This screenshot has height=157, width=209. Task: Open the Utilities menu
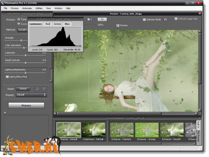pyautogui.click(x=39, y=8)
